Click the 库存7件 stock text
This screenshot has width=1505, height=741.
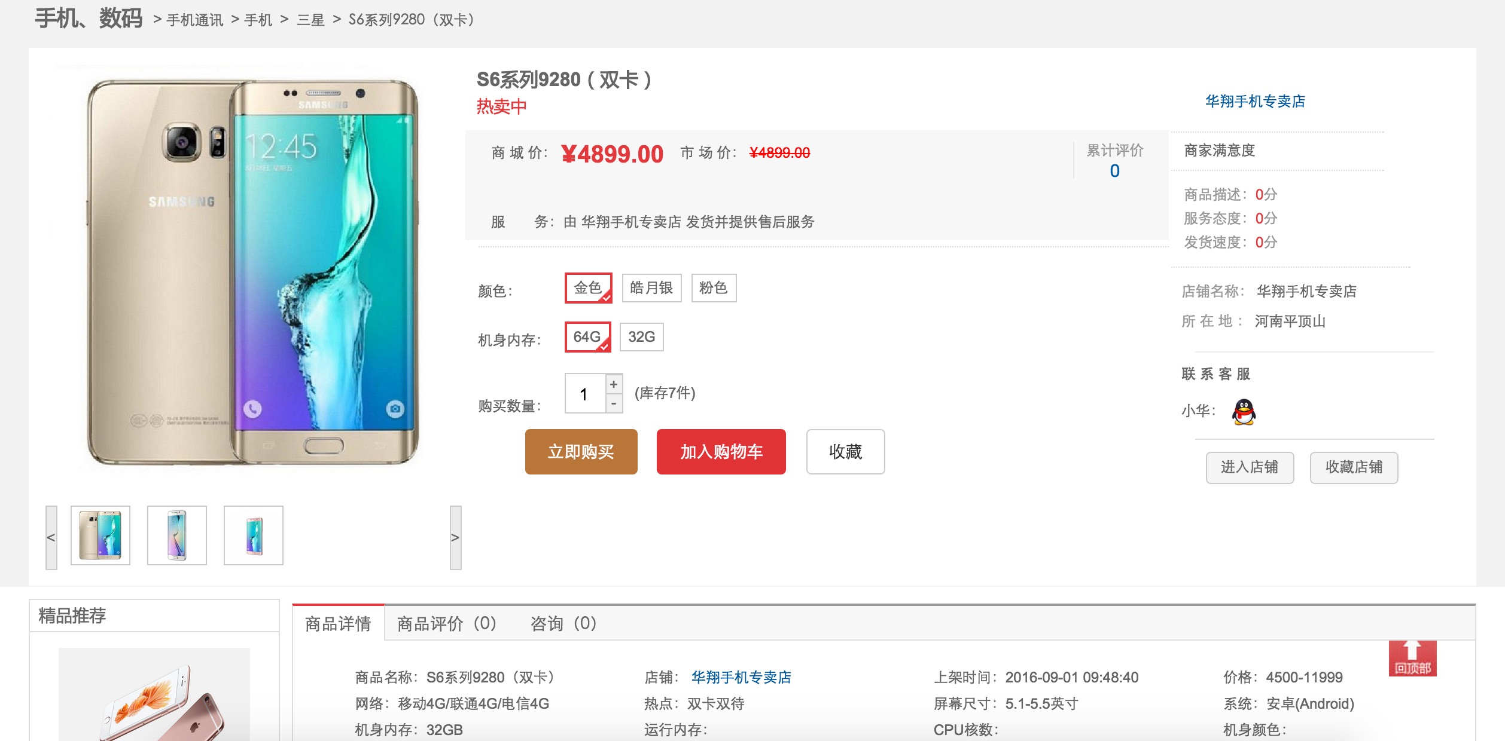[x=665, y=393]
